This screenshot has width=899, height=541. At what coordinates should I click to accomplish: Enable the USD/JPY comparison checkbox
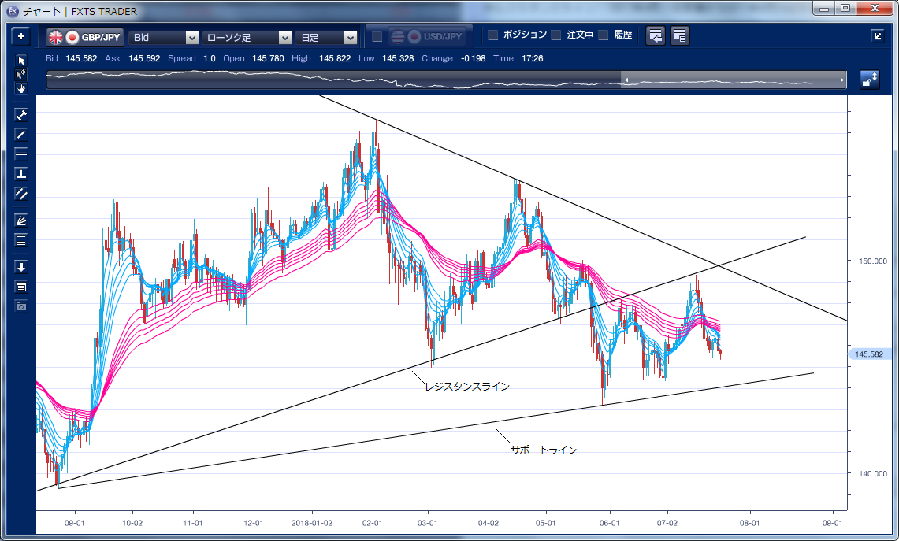[x=377, y=37]
